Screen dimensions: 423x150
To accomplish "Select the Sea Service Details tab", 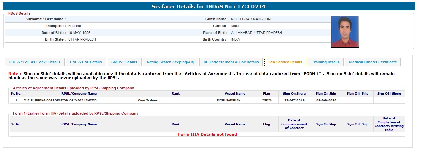I will [x=285, y=62].
